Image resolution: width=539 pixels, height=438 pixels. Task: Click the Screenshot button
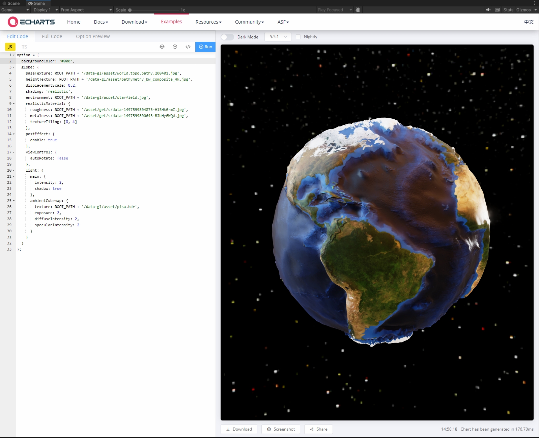pyautogui.click(x=281, y=429)
